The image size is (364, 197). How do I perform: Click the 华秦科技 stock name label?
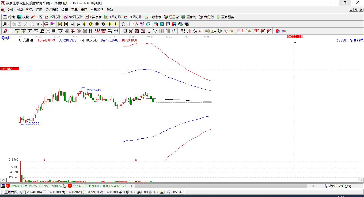(x=357, y=40)
